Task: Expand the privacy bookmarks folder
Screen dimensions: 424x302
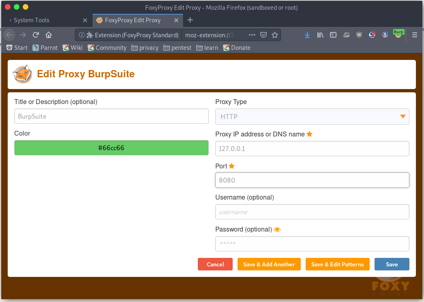Action: (x=145, y=48)
